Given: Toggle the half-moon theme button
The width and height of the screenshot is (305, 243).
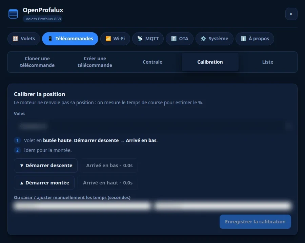Looking at the screenshot, I should click(x=291, y=14).
